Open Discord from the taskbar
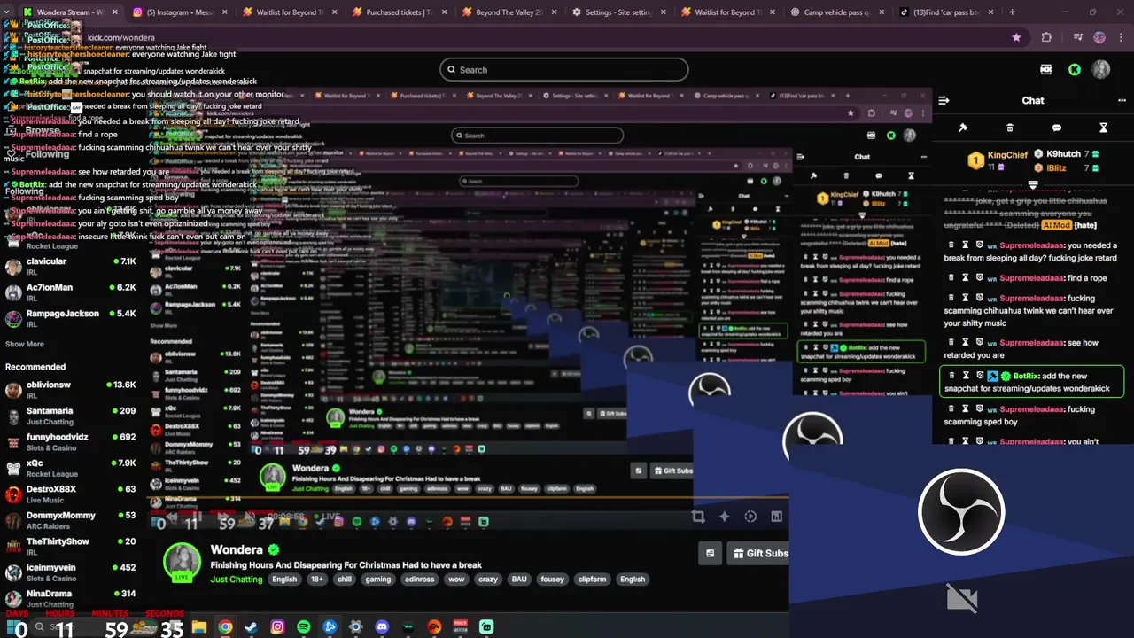Image resolution: width=1134 pixels, height=638 pixels. 382,627
